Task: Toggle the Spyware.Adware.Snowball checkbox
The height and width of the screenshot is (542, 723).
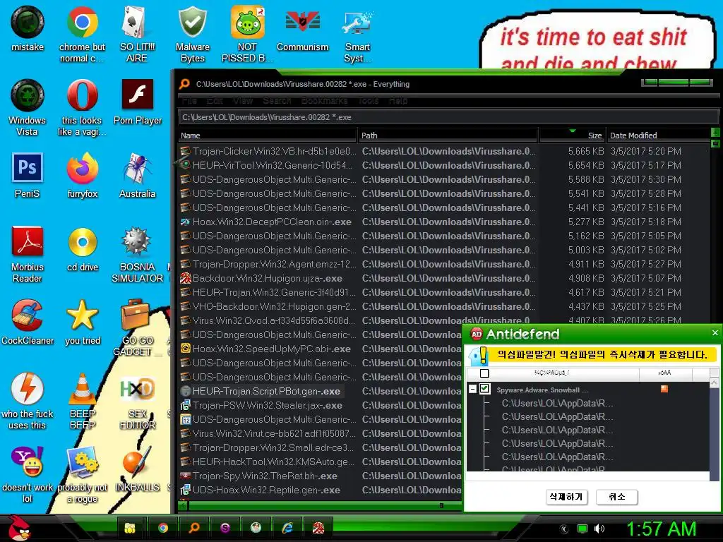Action: click(x=484, y=389)
